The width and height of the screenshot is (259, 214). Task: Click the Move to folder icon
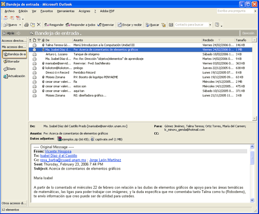(33, 25)
